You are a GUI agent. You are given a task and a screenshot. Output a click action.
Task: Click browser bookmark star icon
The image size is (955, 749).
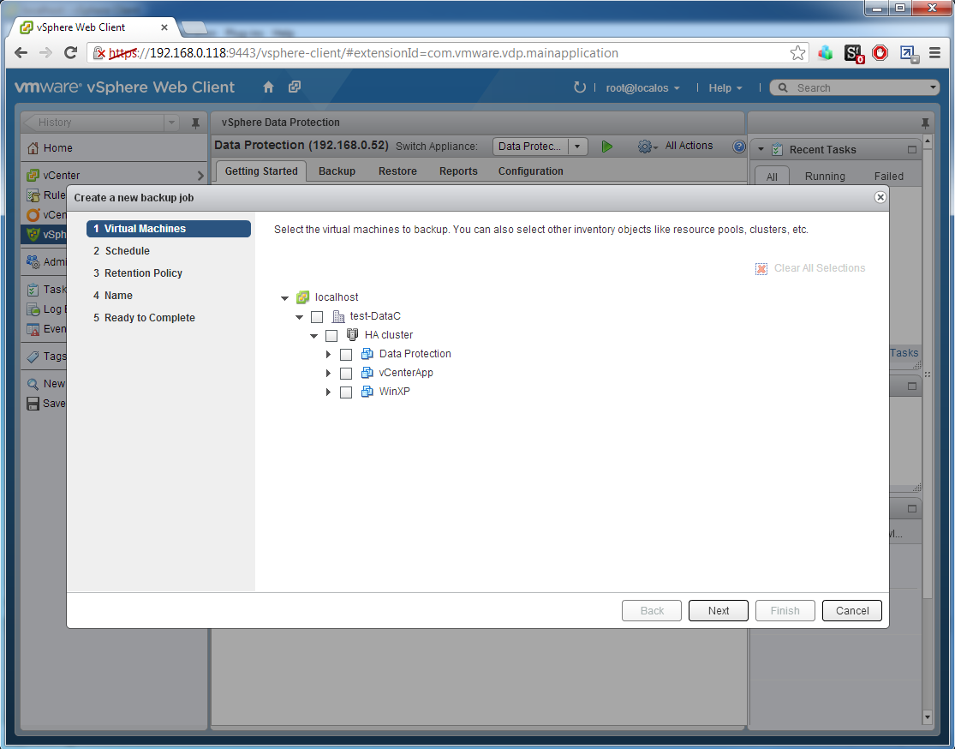point(797,53)
